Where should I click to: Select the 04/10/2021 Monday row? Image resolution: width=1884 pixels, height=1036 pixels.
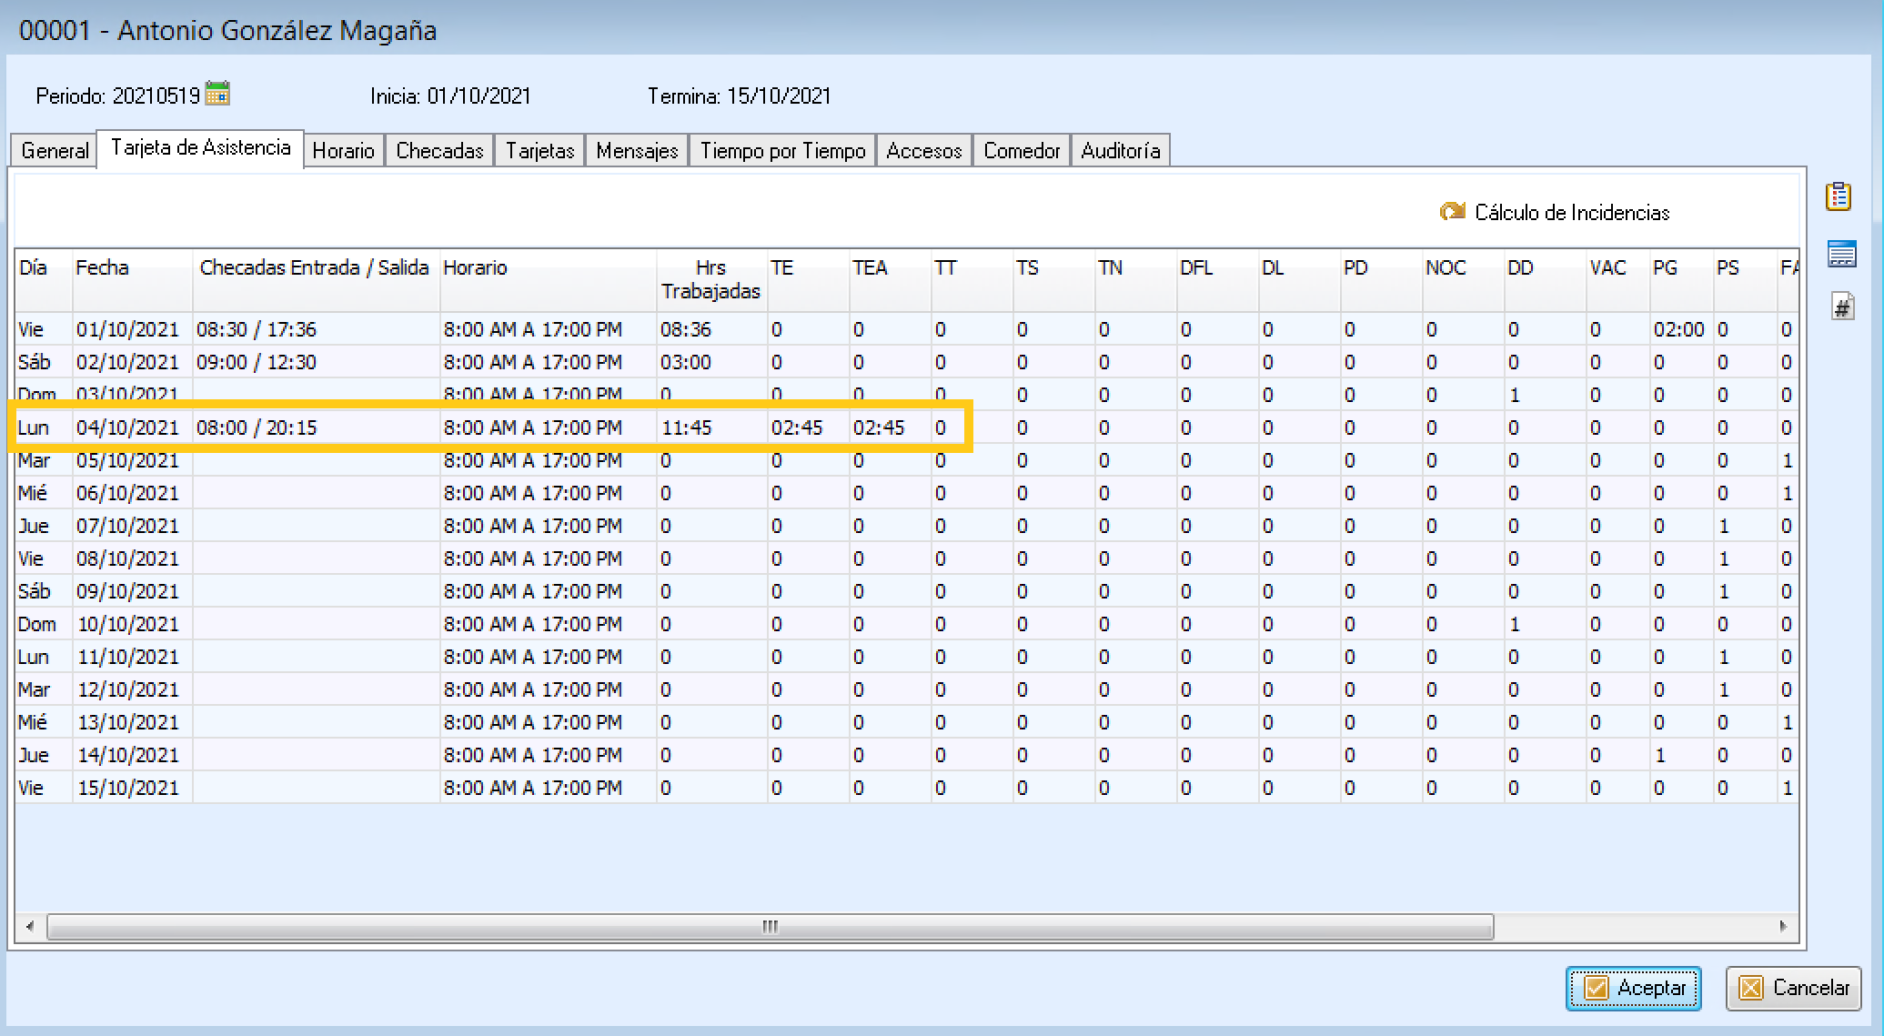[127, 427]
